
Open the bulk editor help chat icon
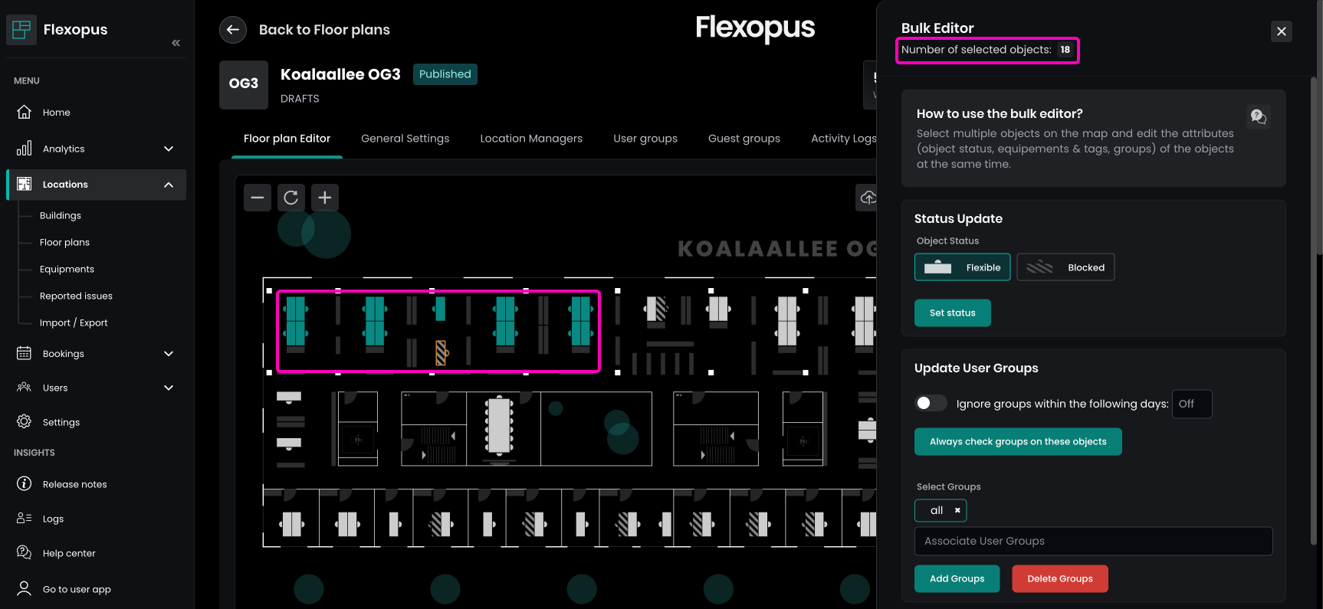tap(1258, 116)
